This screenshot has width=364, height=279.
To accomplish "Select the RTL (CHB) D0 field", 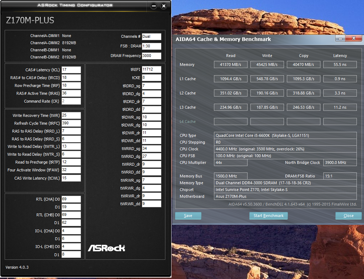I will pos(71,215).
